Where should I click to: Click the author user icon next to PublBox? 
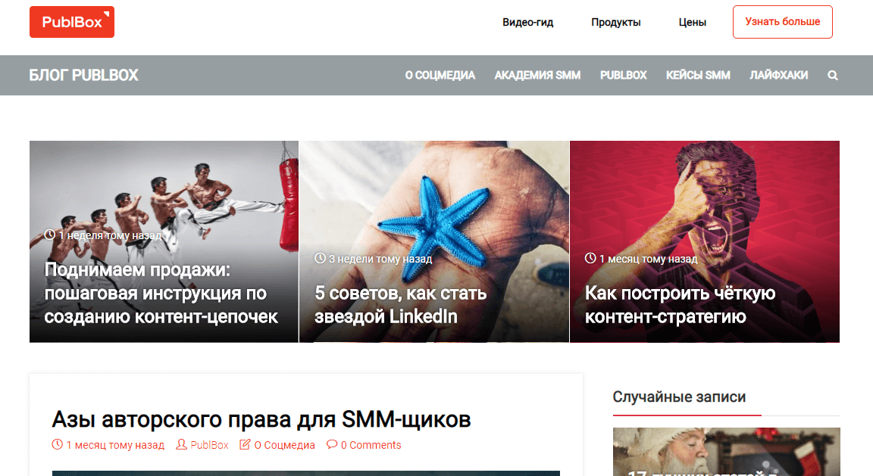(x=181, y=444)
